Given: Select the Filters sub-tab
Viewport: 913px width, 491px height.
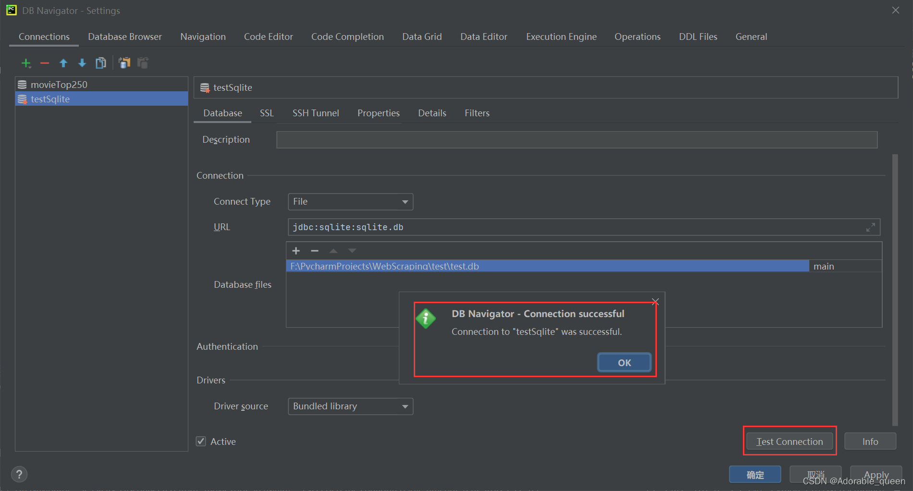Looking at the screenshot, I should point(477,113).
